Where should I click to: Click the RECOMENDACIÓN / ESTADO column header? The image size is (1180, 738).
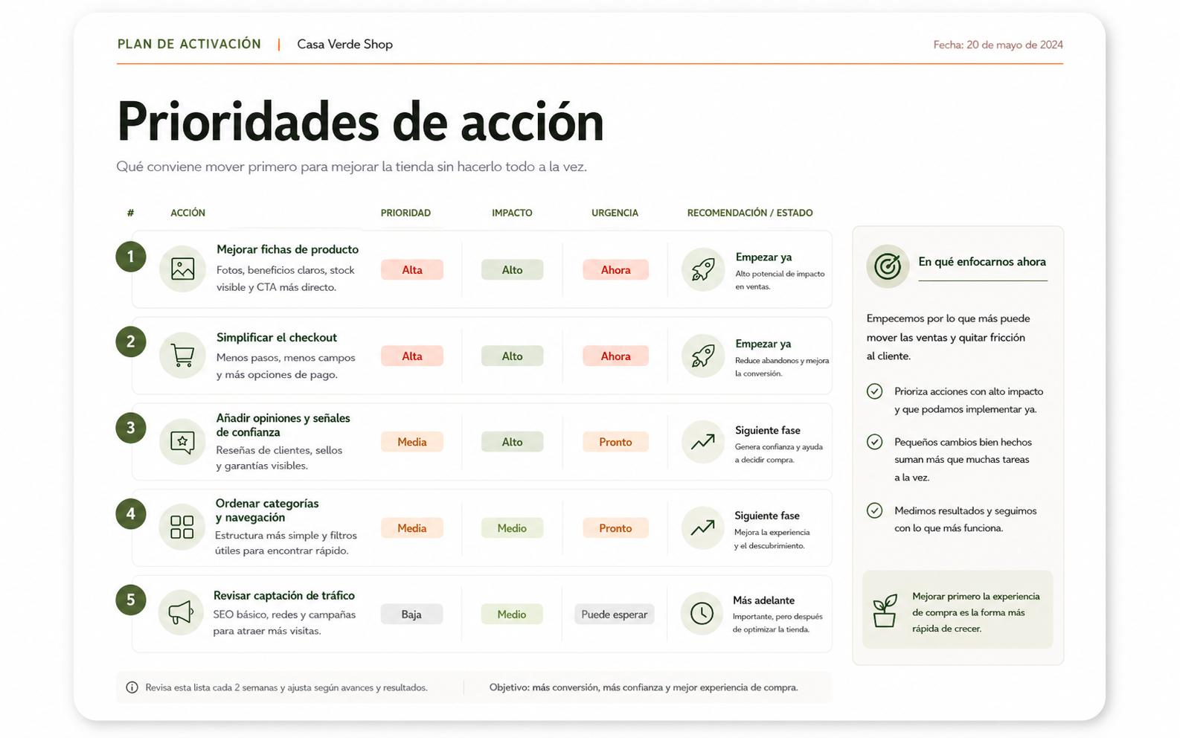coord(750,213)
